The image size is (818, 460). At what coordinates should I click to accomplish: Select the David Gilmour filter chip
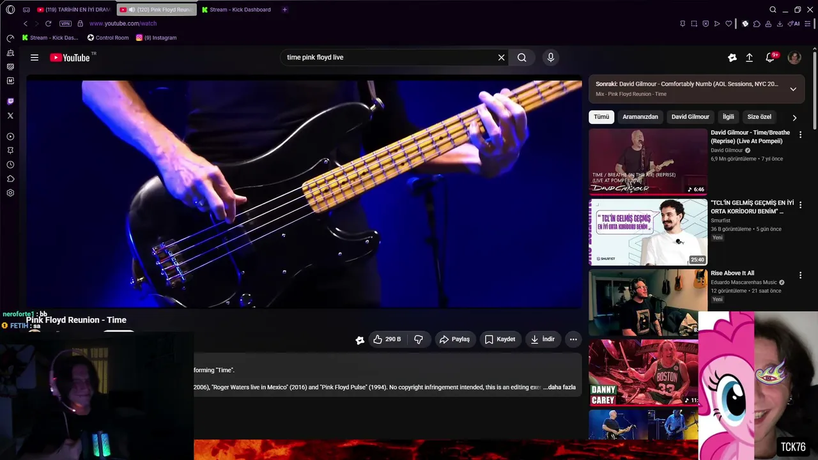tap(690, 117)
